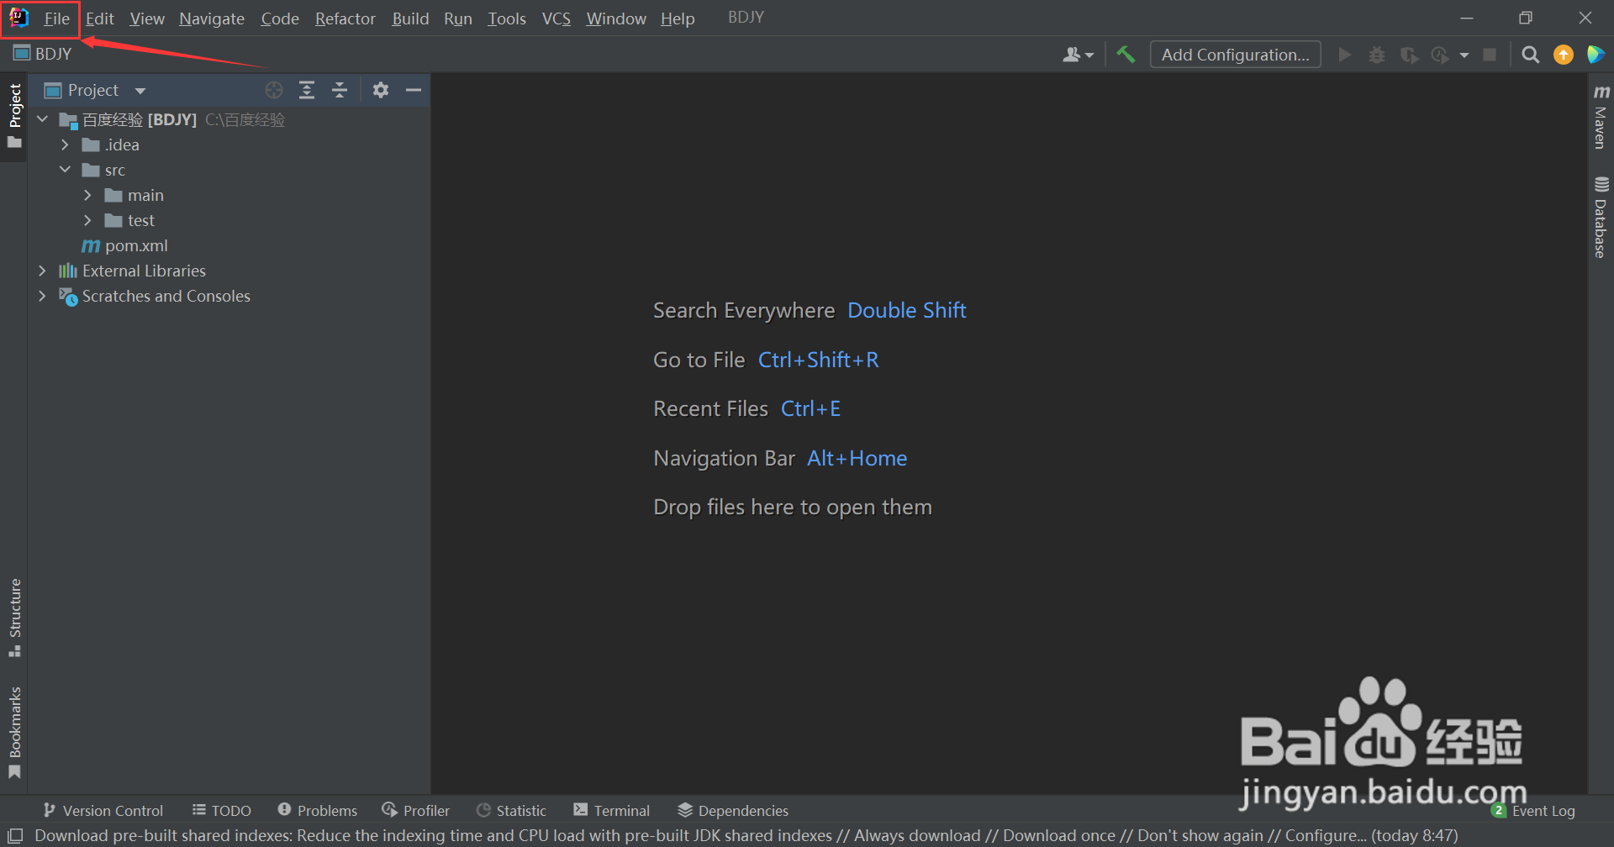Select the main folder row
The height and width of the screenshot is (847, 1614).
pyautogui.click(x=229, y=195)
